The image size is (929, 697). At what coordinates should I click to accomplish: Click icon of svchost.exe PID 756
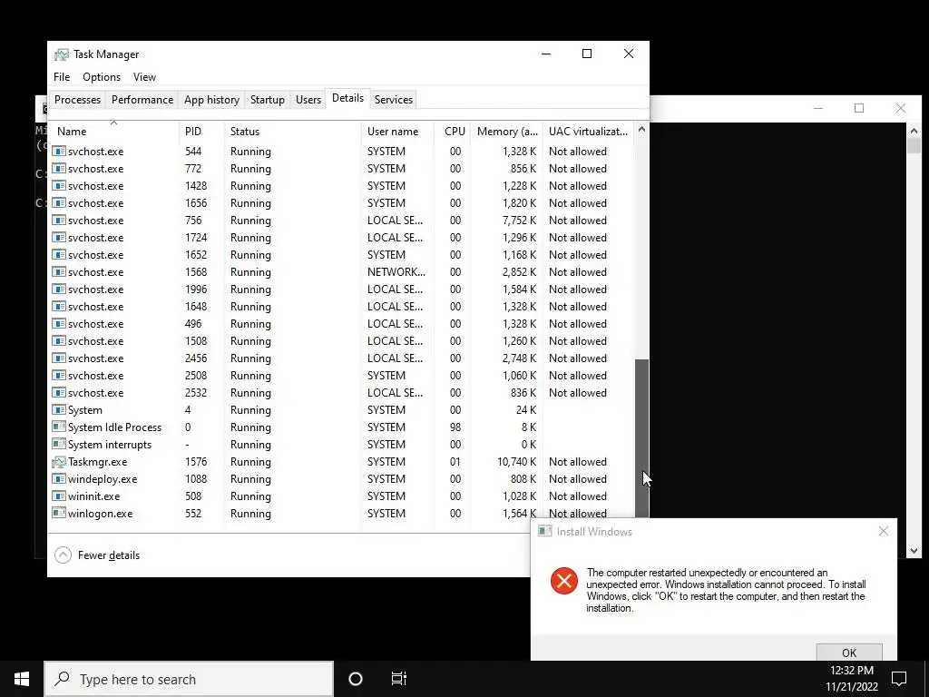59,221
